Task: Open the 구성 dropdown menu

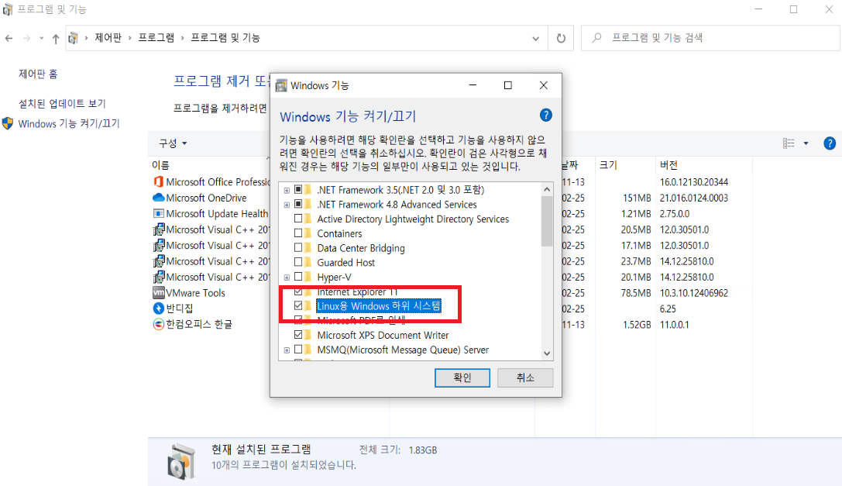Action: point(173,143)
